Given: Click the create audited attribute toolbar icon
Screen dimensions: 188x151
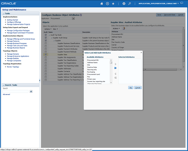Looking at the screenshot, I should point(124,28).
